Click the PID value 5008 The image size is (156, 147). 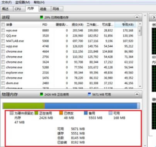46,41
